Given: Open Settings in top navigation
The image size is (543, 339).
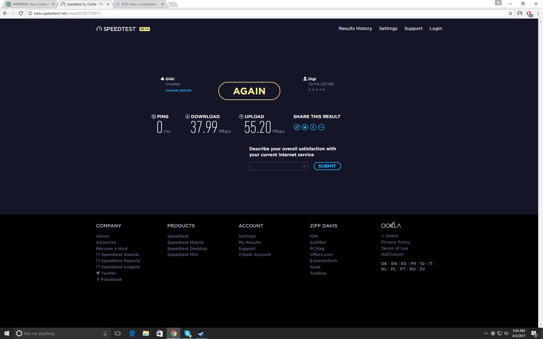Looking at the screenshot, I should (x=388, y=29).
